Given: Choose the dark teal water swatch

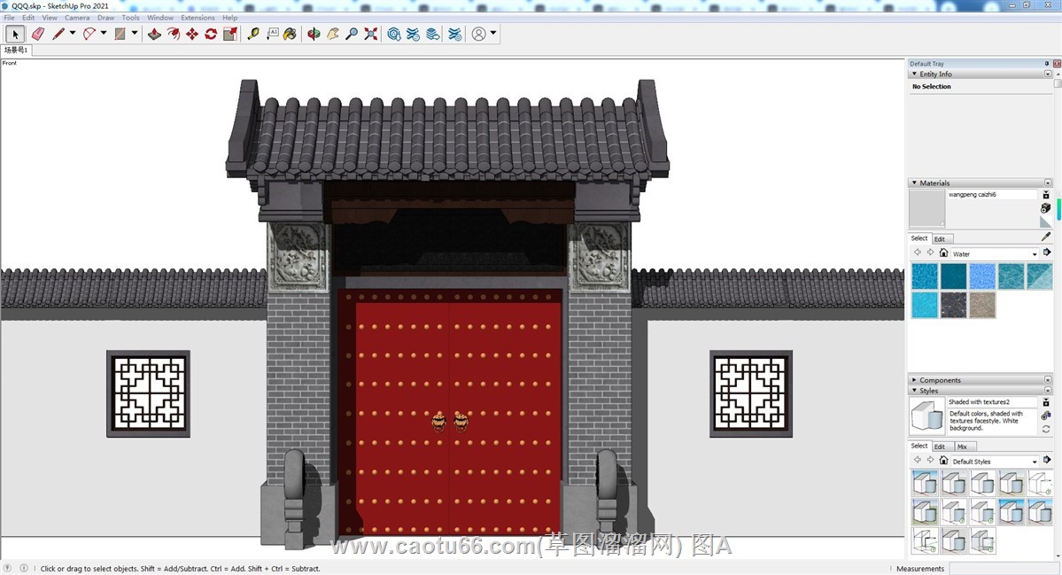Looking at the screenshot, I should tap(954, 276).
